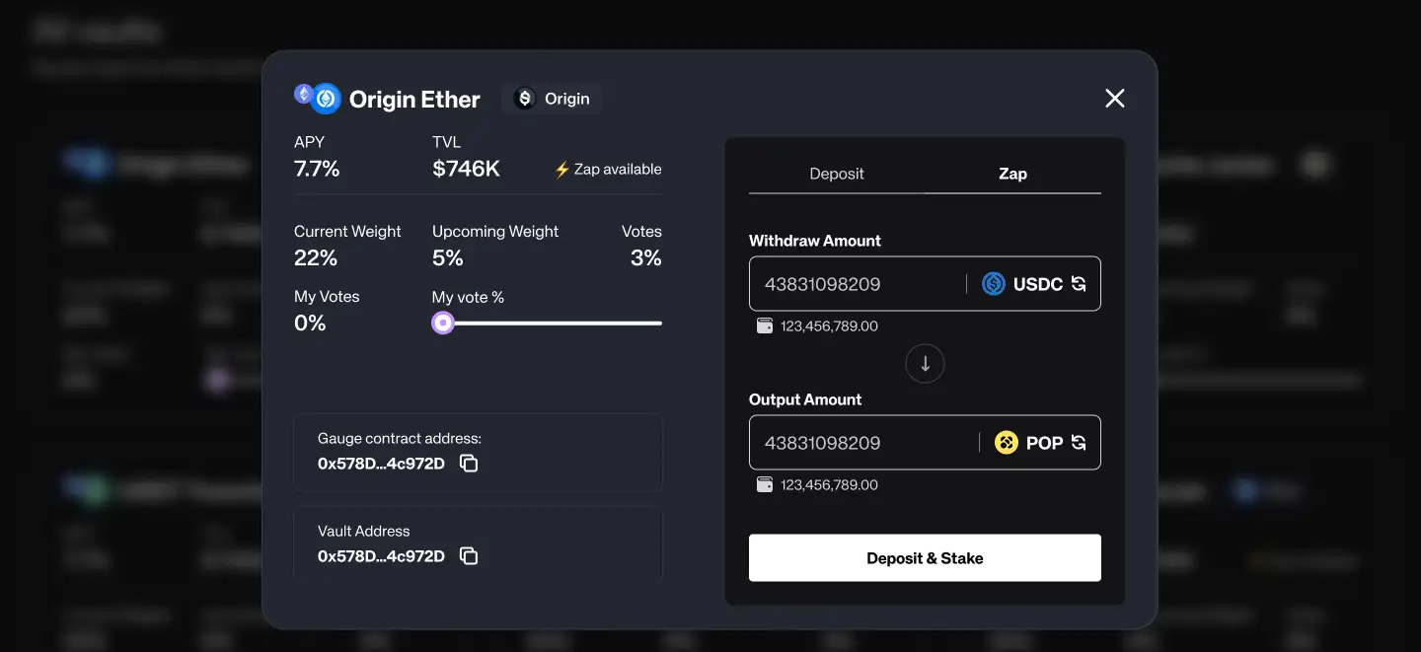Focus the Output Amount input field
Screen dimensions: 1421x652
click(x=859, y=443)
